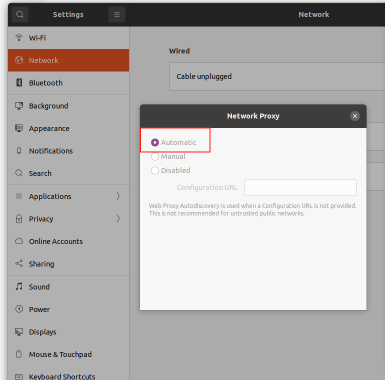This screenshot has height=380, width=385.
Task: Select the Disabled proxy radio button
Action: coord(155,170)
